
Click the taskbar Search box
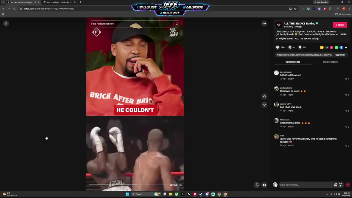tap(146, 194)
